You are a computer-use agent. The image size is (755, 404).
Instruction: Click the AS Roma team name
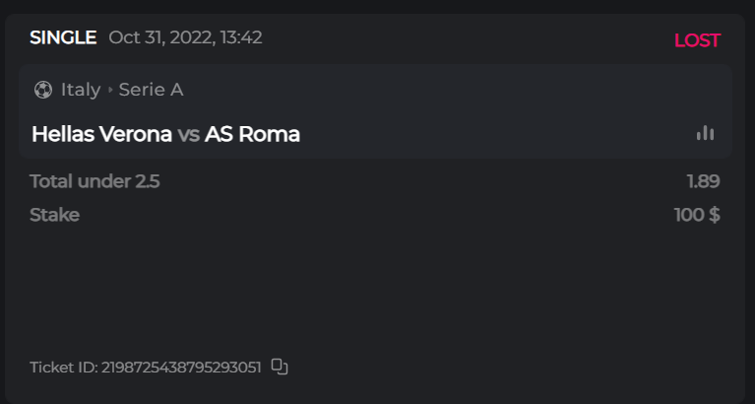[x=252, y=134]
